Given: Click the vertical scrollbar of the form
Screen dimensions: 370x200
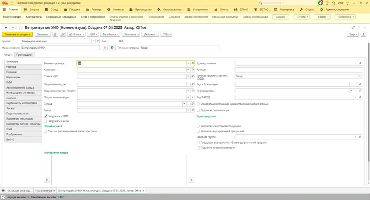Looking at the screenshot, I should 368,102.
